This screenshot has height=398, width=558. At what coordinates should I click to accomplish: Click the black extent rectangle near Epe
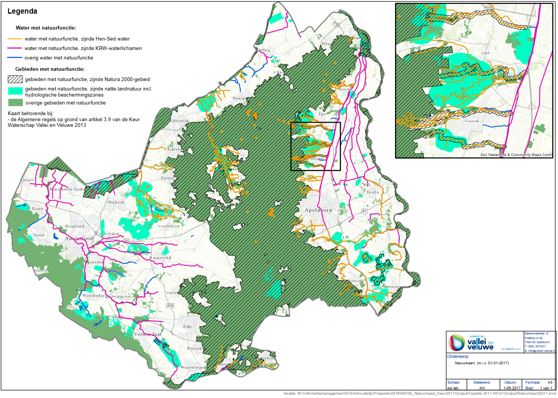(x=316, y=146)
